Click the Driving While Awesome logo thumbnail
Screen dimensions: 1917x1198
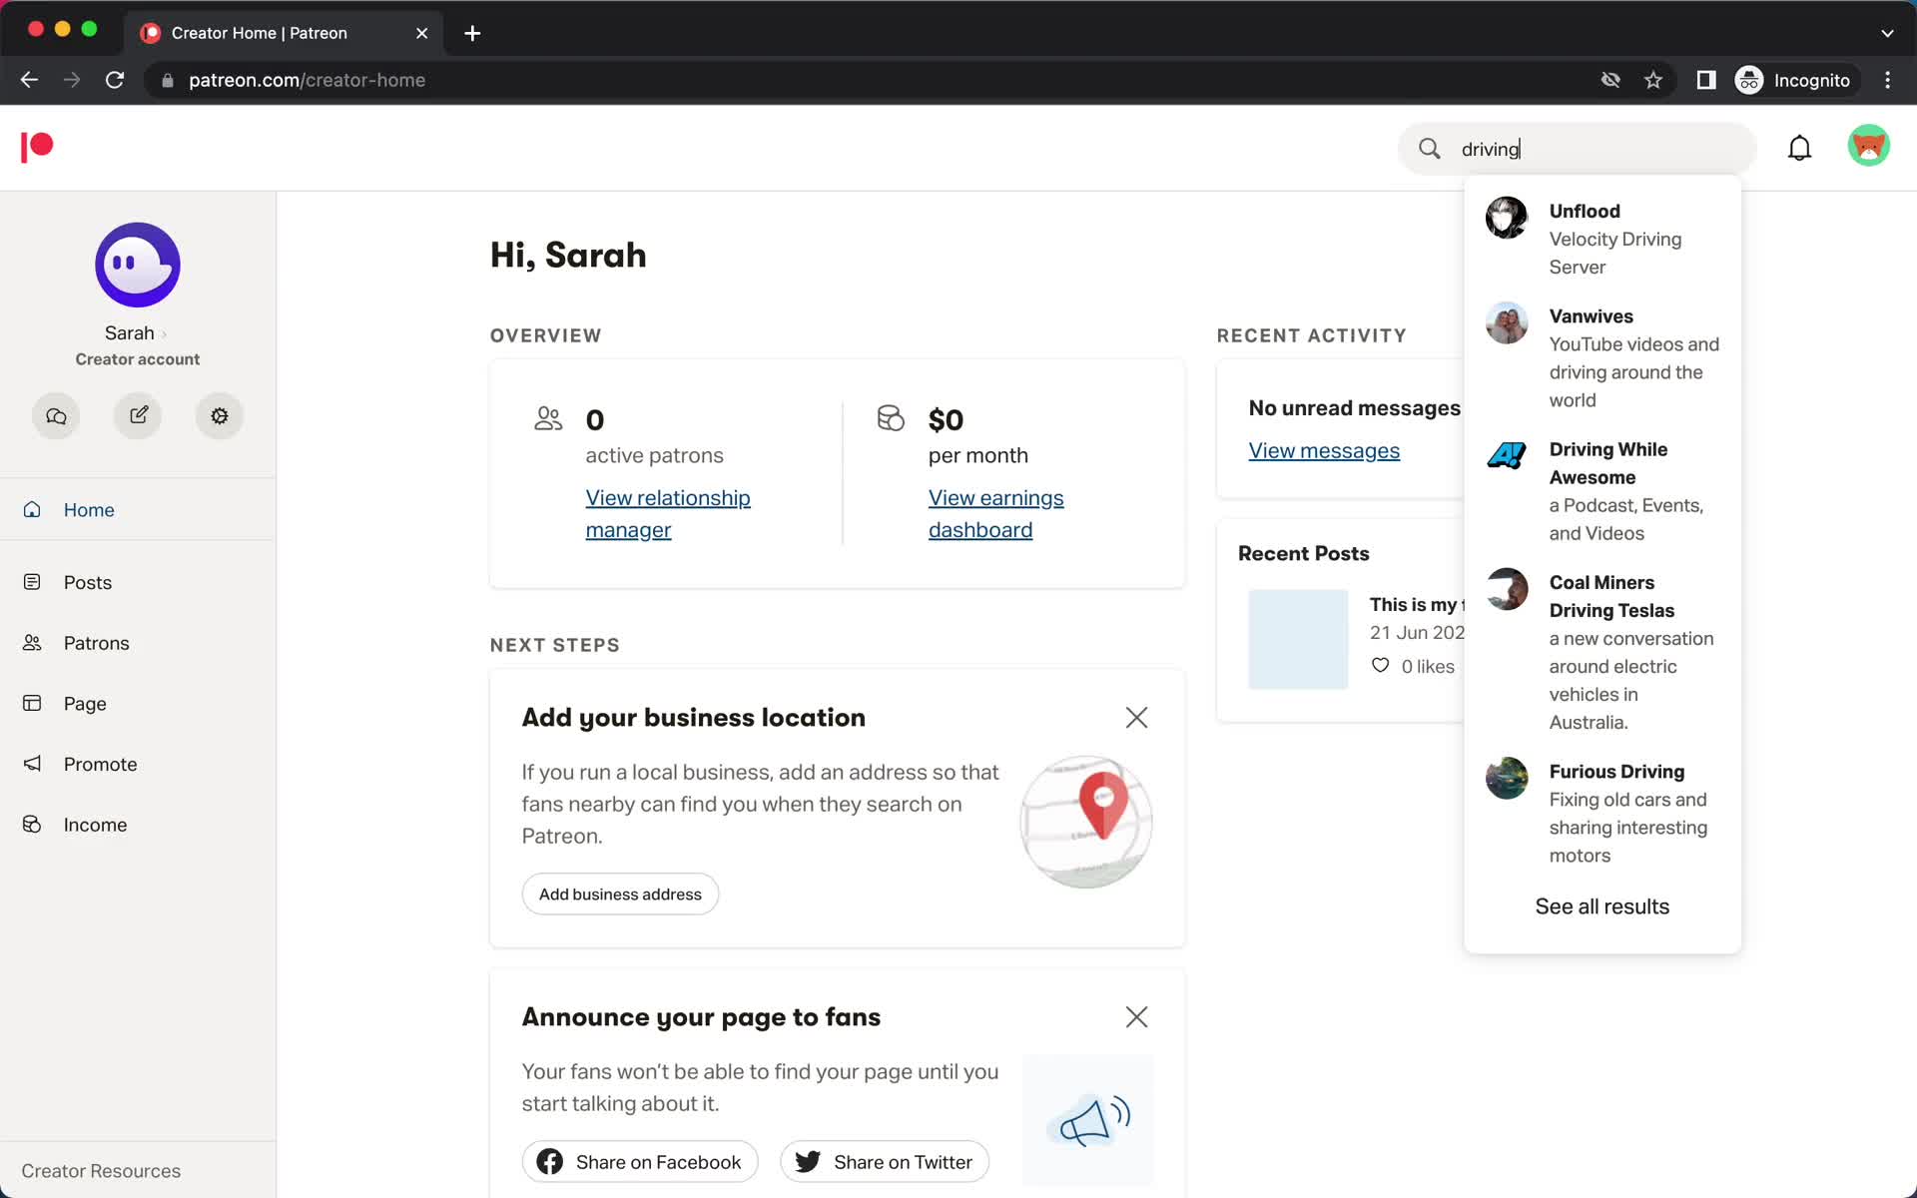(x=1507, y=455)
